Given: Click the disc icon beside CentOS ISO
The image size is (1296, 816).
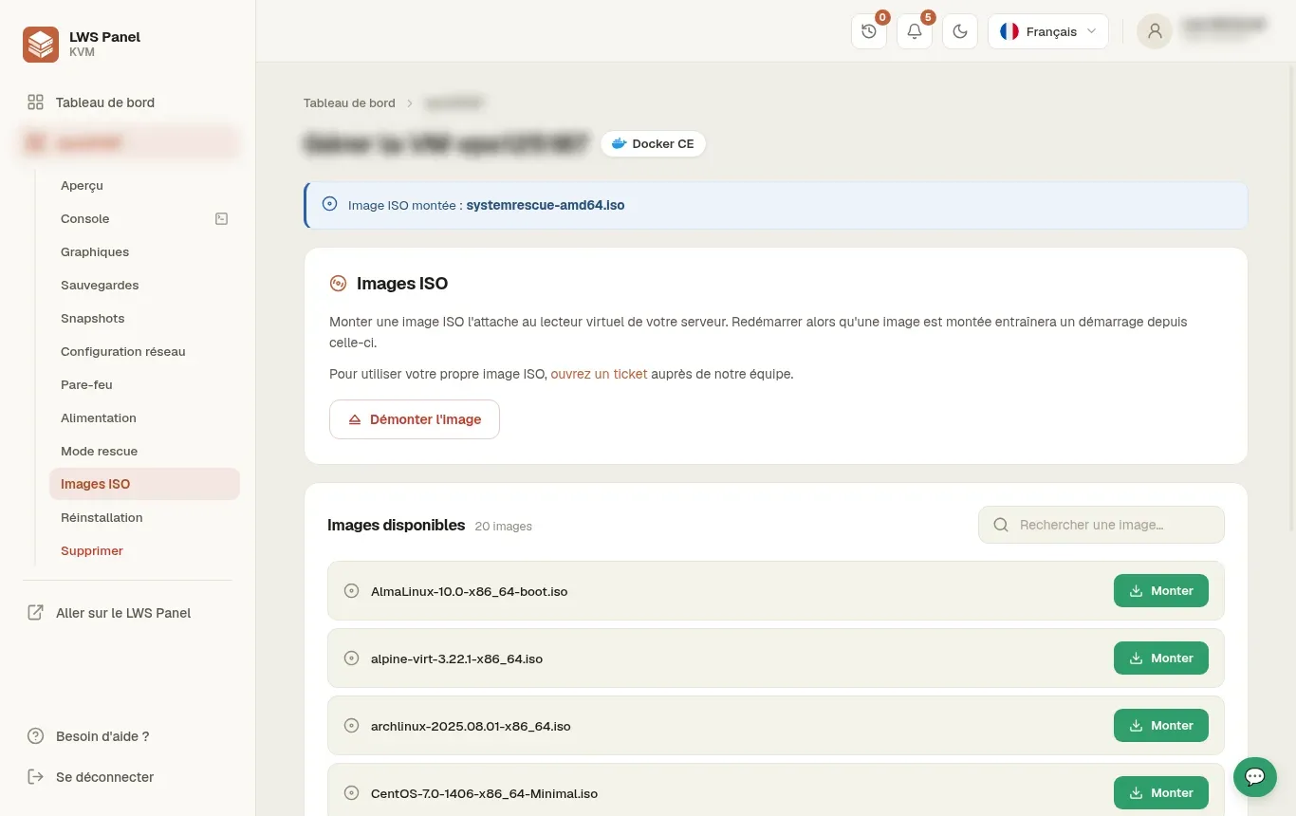Looking at the screenshot, I should 351,793.
